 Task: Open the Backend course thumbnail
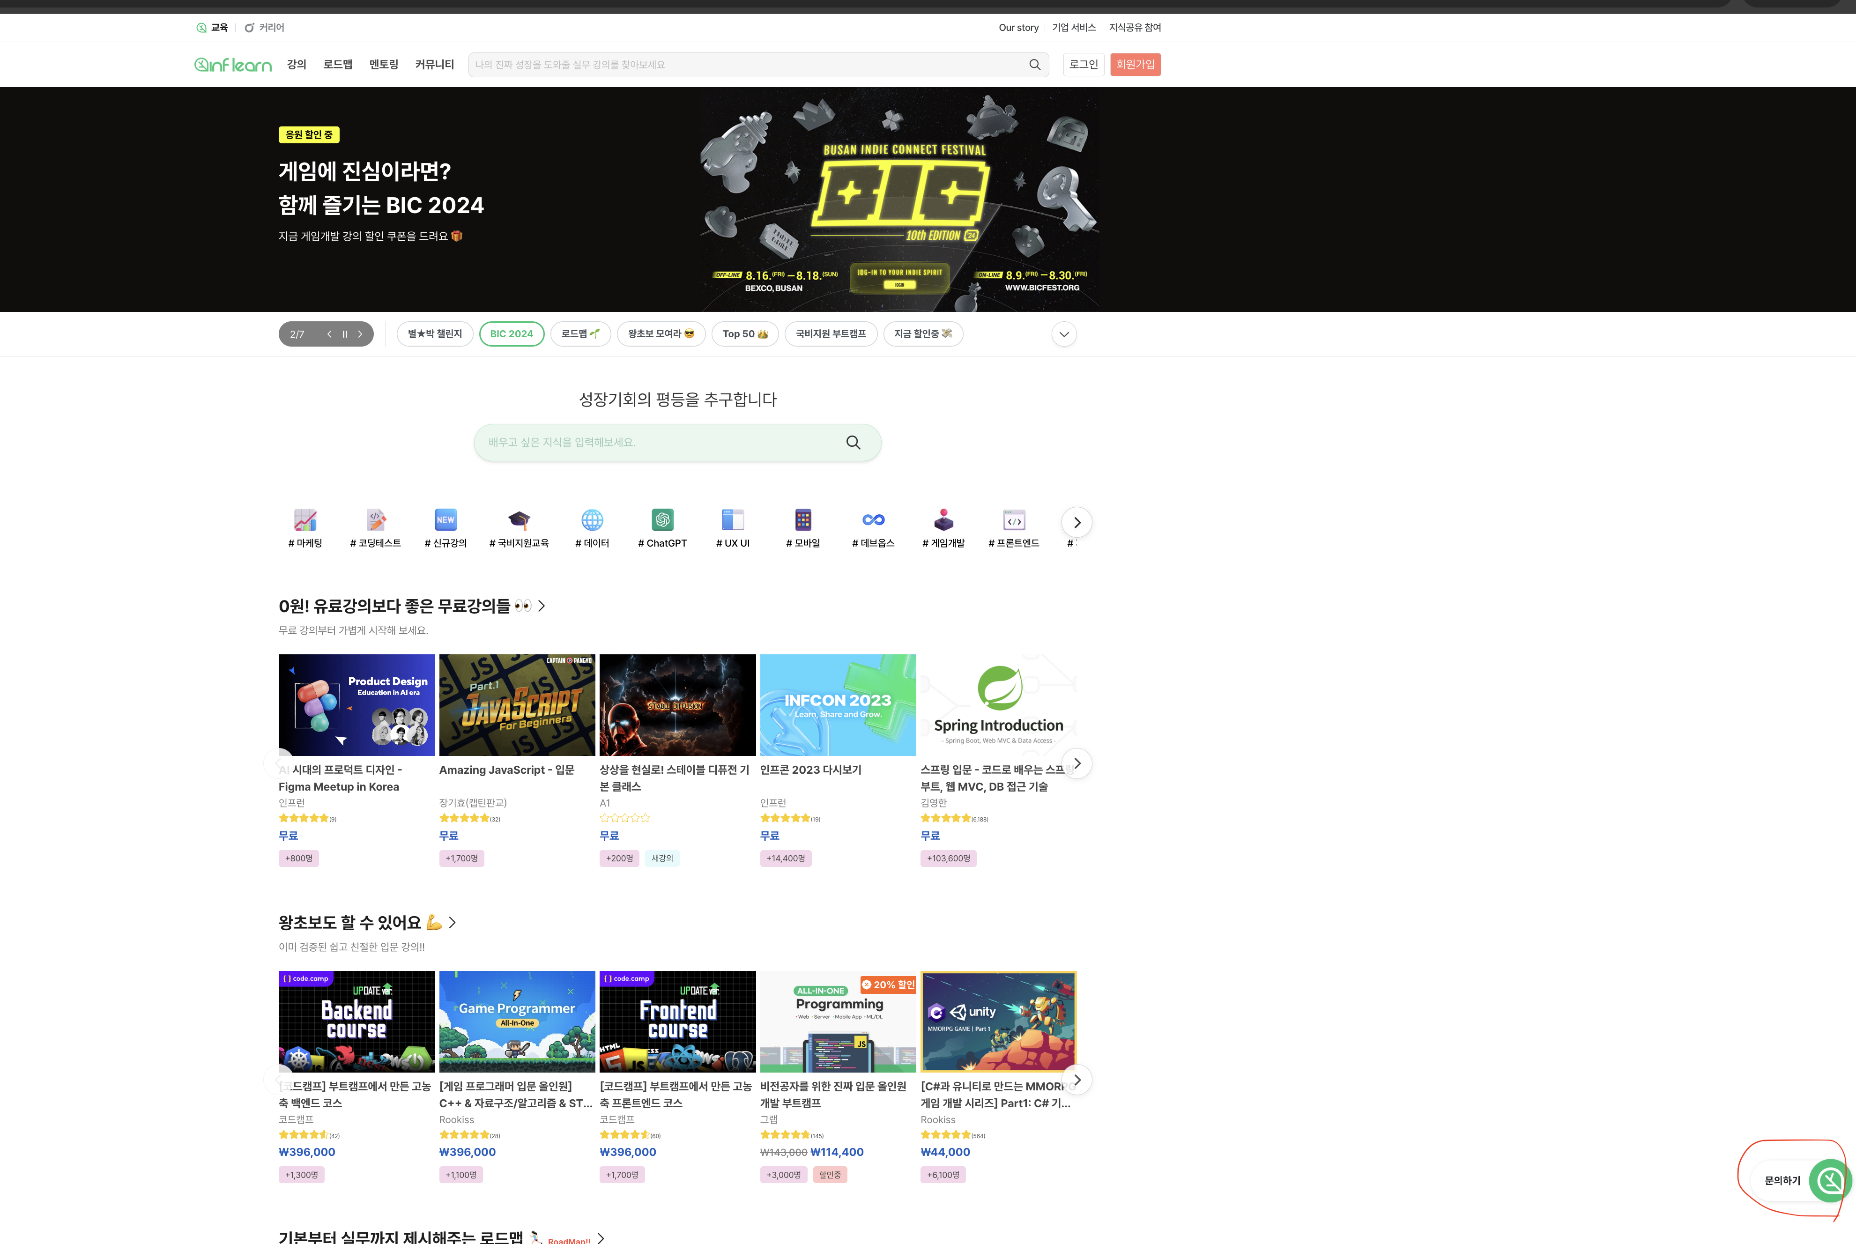pyautogui.click(x=356, y=1022)
